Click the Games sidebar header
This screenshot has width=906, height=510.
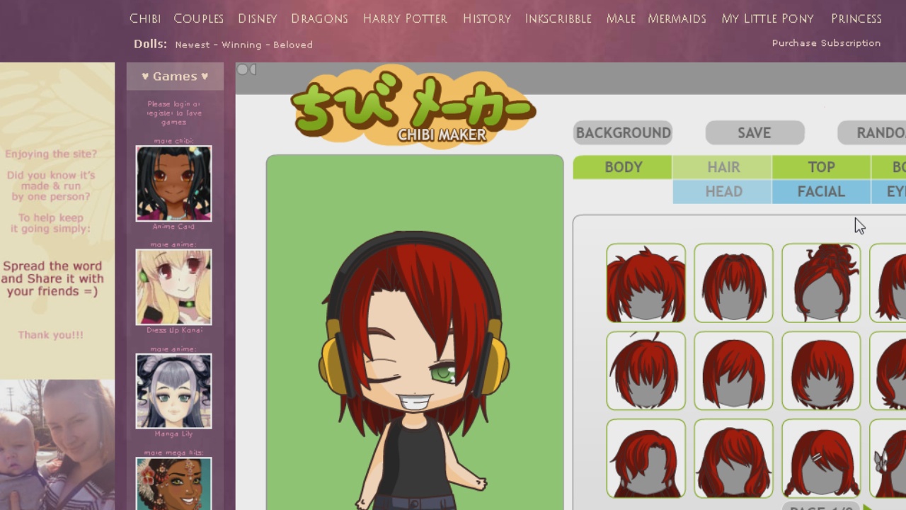click(x=175, y=76)
